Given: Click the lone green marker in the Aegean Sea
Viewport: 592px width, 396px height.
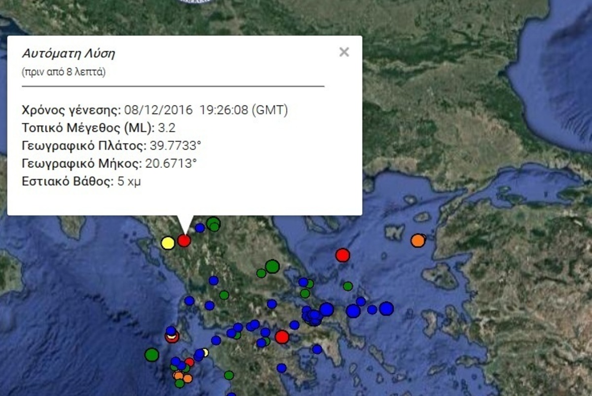Looking at the screenshot, I should [348, 286].
